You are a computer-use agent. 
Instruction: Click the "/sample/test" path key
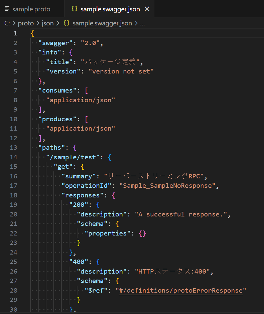coord(73,157)
